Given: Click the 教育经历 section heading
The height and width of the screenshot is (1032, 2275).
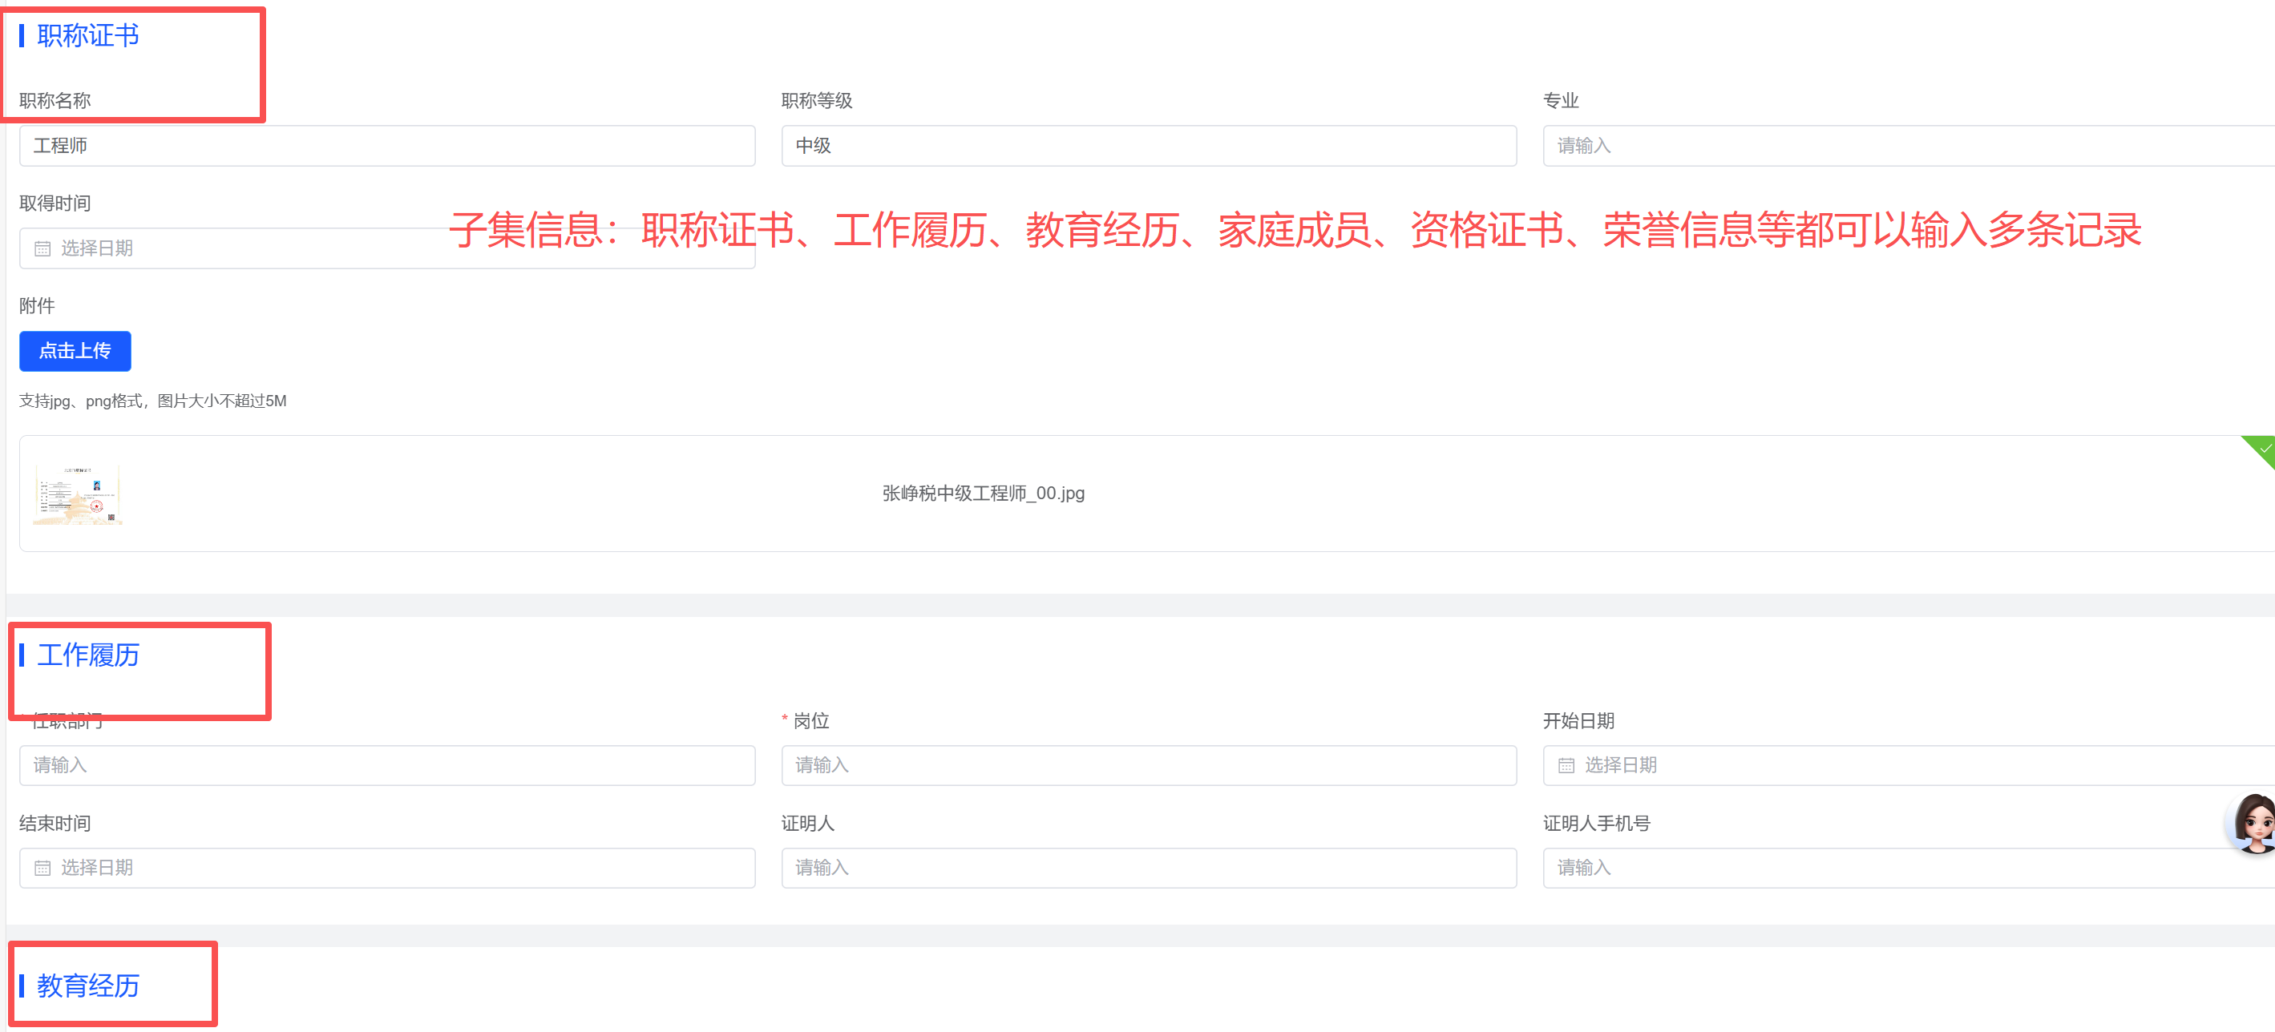Looking at the screenshot, I should tap(88, 986).
